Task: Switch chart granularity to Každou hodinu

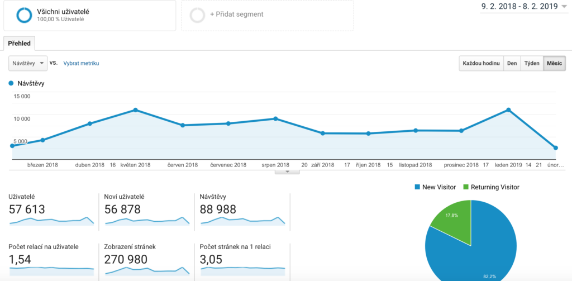Action: (481, 64)
